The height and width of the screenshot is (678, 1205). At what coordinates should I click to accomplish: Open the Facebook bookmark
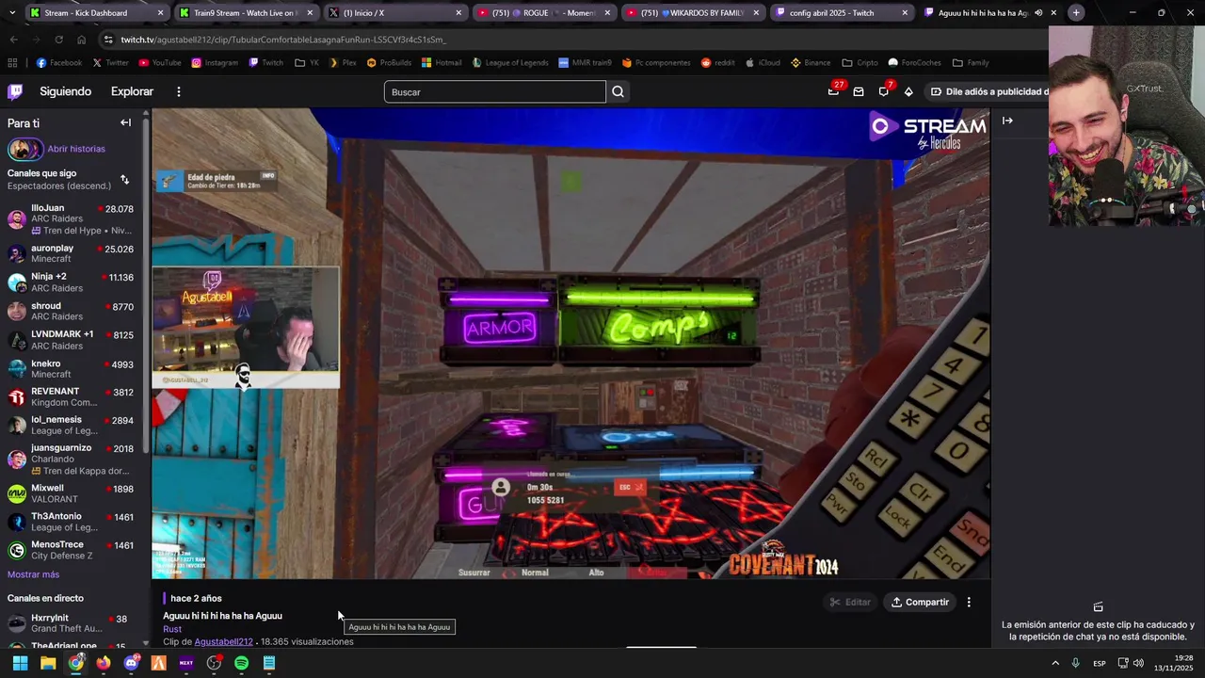click(x=59, y=63)
